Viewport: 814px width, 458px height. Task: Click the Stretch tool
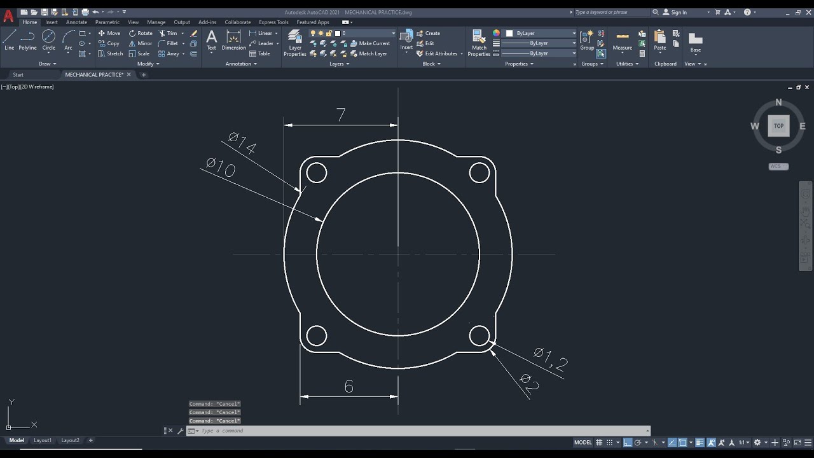[x=111, y=53]
